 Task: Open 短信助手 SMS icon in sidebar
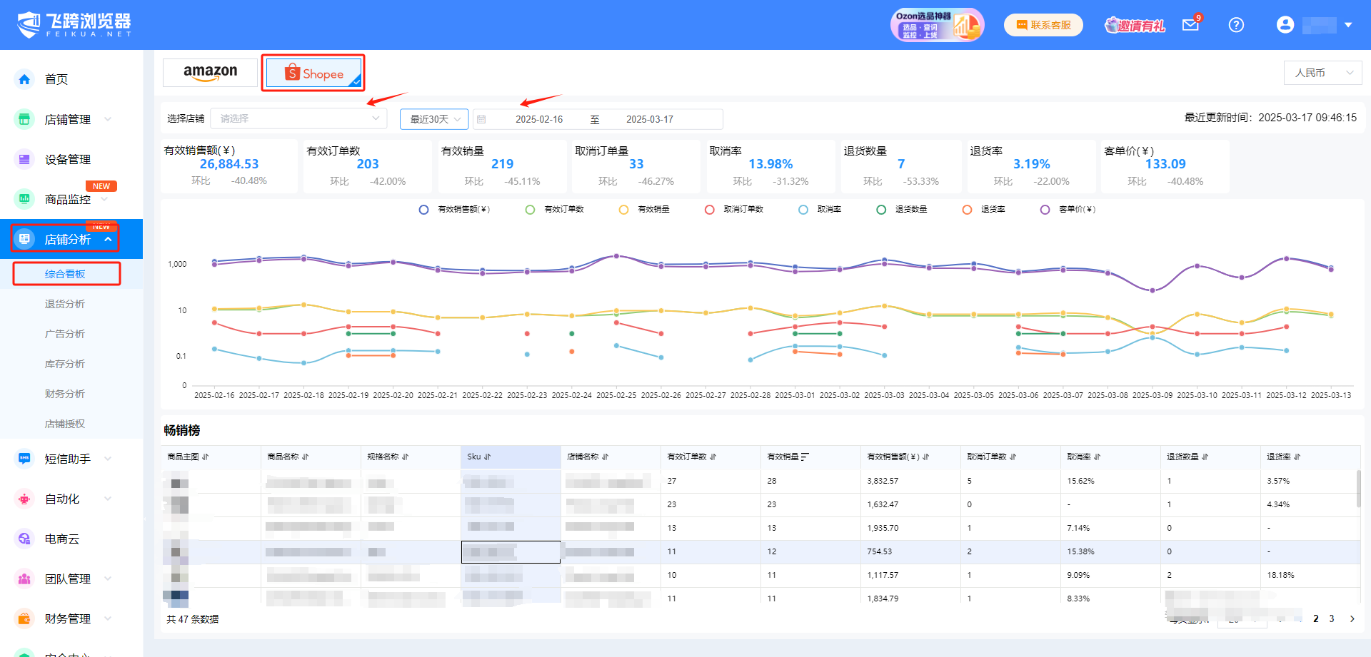(24, 459)
